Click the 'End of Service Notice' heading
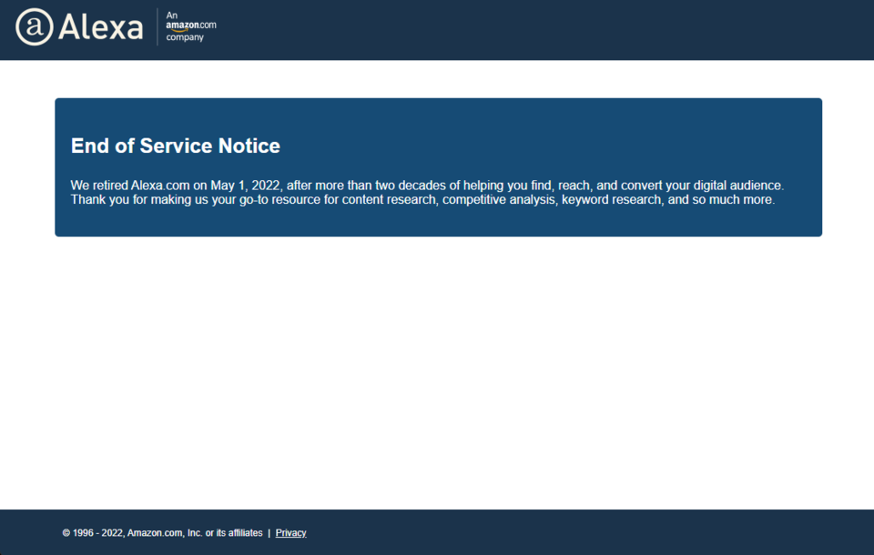Viewport: 874px width, 555px height. tap(175, 146)
